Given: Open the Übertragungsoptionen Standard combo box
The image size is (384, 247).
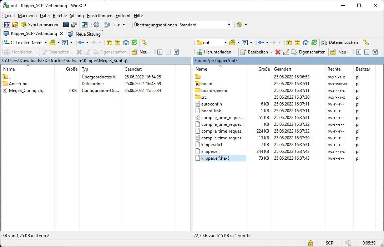Looking at the screenshot, I should coord(205,25).
